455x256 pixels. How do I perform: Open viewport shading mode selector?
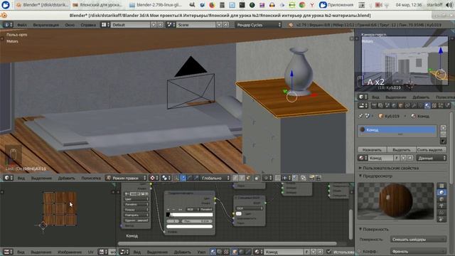[154, 178]
